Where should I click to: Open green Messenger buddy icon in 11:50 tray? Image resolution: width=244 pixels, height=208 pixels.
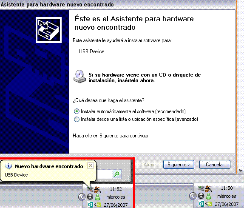point(209,196)
